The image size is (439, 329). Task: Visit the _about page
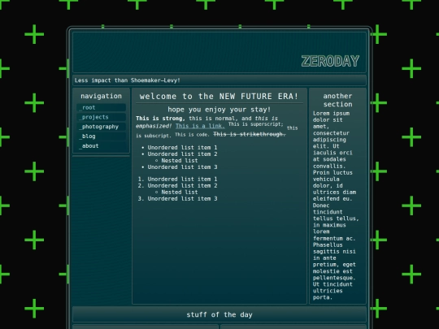click(x=101, y=145)
